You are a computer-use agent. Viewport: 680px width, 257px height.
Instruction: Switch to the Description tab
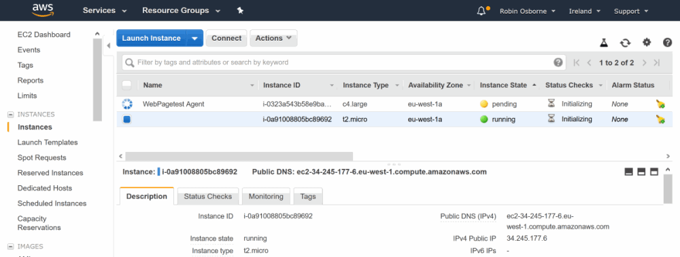pyautogui.click(x=147, y=197)
